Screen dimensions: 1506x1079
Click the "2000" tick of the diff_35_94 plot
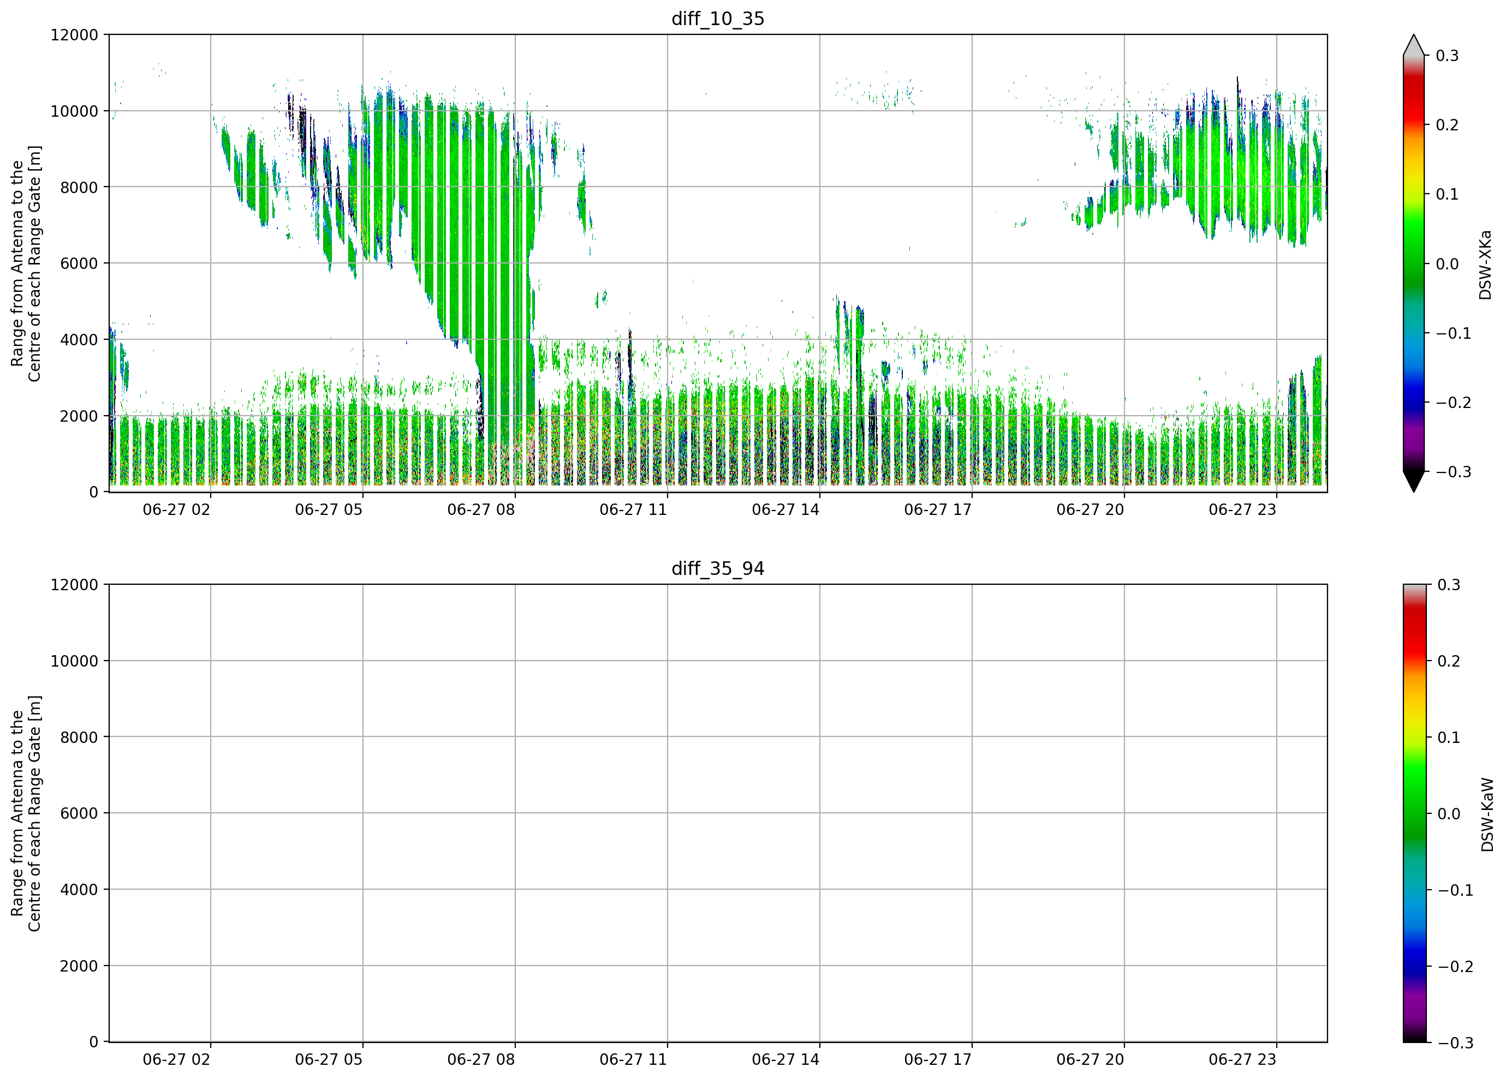79,966
